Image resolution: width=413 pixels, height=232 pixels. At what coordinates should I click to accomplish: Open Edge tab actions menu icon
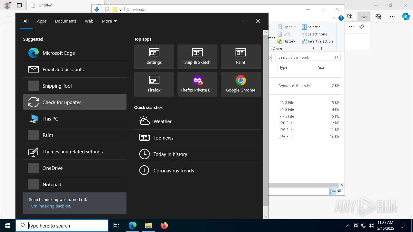pyautogui.click(x=19, y=5)
